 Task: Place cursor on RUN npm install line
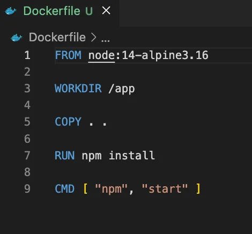[x=105, y=156]
